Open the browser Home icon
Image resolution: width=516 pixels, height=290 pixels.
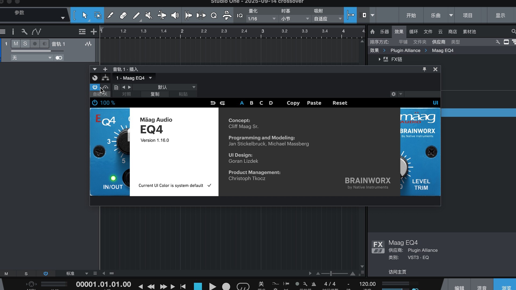372,32
